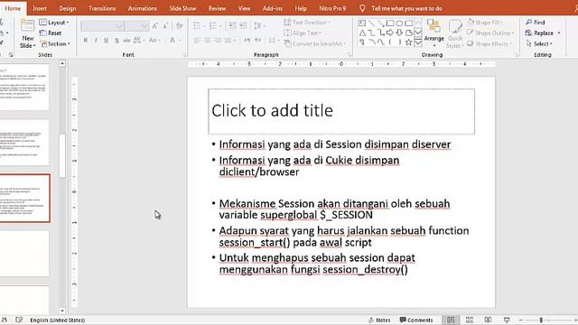The image size is (578, 325).
Task: Toggle text shadow (S) formatting
Action: pyautogui.click(x=117, y=40)
